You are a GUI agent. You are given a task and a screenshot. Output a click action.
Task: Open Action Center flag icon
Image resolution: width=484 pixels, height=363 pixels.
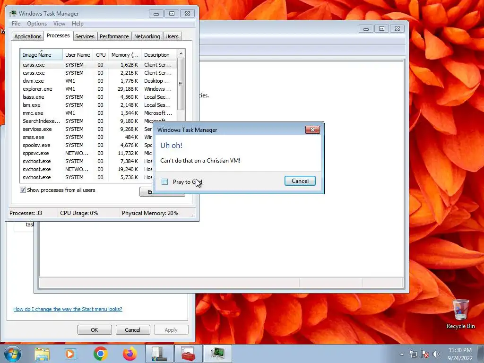pyautogui.click(x=425, y=354)
